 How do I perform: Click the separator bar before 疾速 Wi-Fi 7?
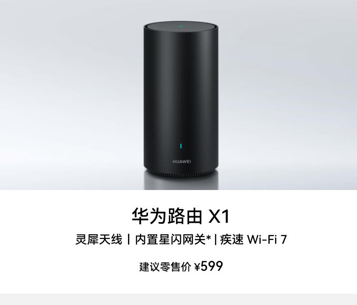pyautogui.click(x=215, y=239)
